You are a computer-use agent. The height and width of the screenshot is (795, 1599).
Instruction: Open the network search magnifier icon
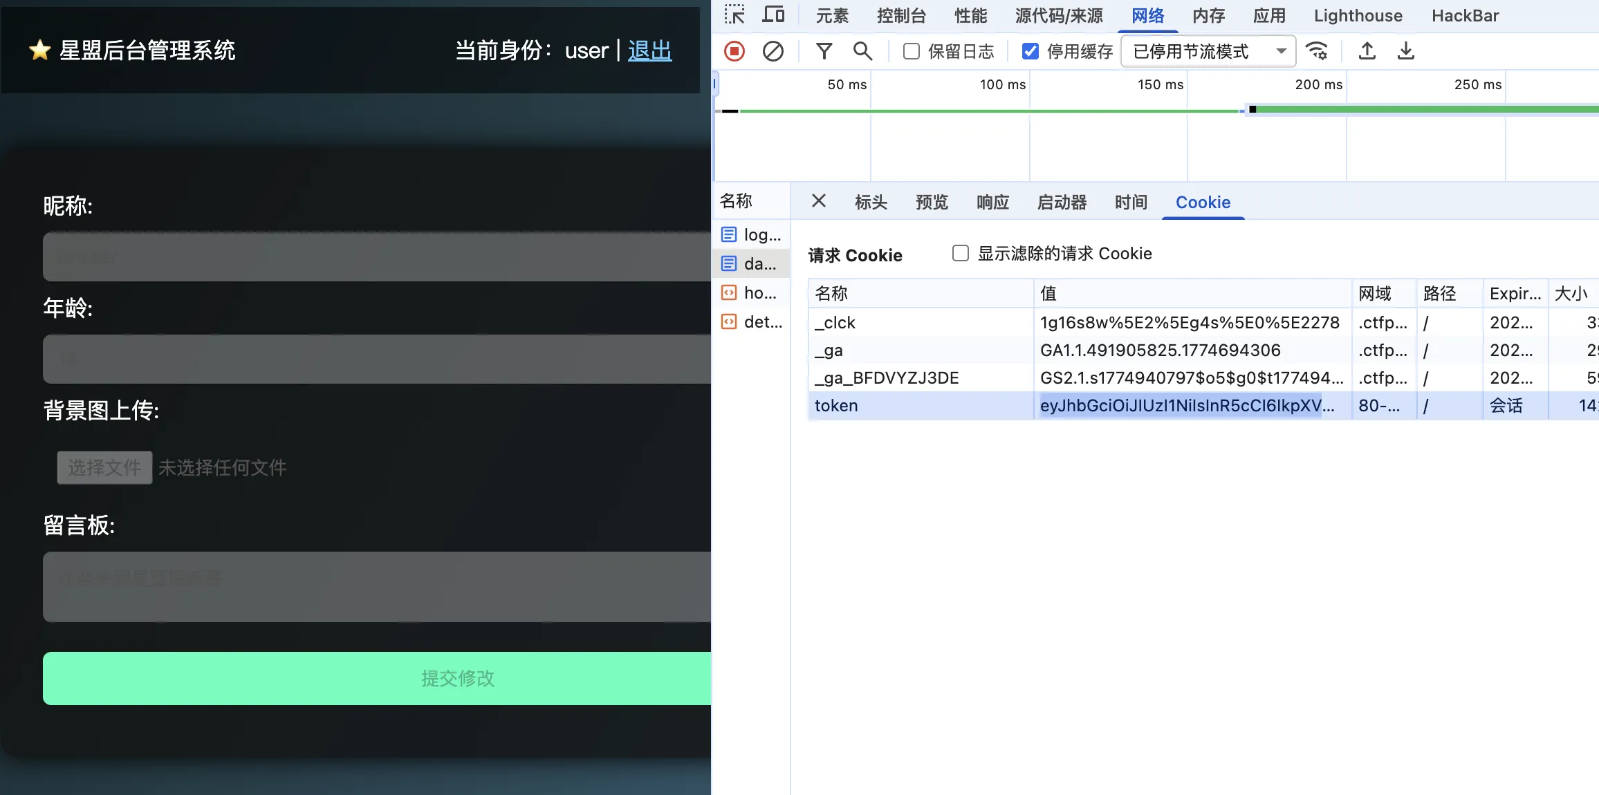point(862,51)
